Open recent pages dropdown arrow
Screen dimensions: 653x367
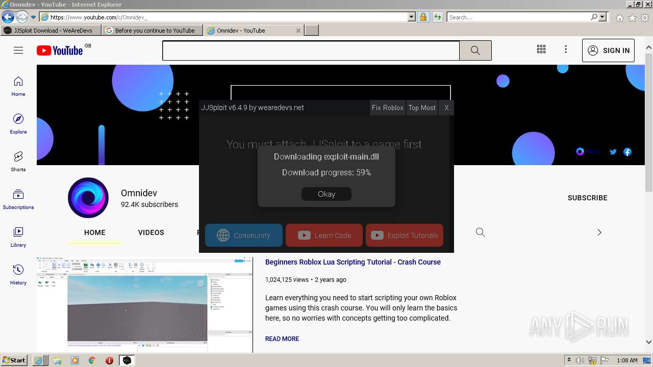(33, 17)
